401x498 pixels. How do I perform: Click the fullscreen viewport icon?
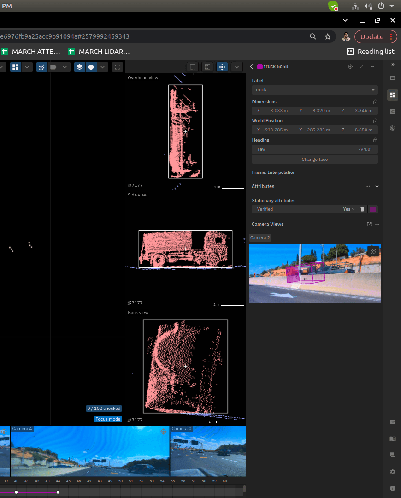click(x=117, y=67)
